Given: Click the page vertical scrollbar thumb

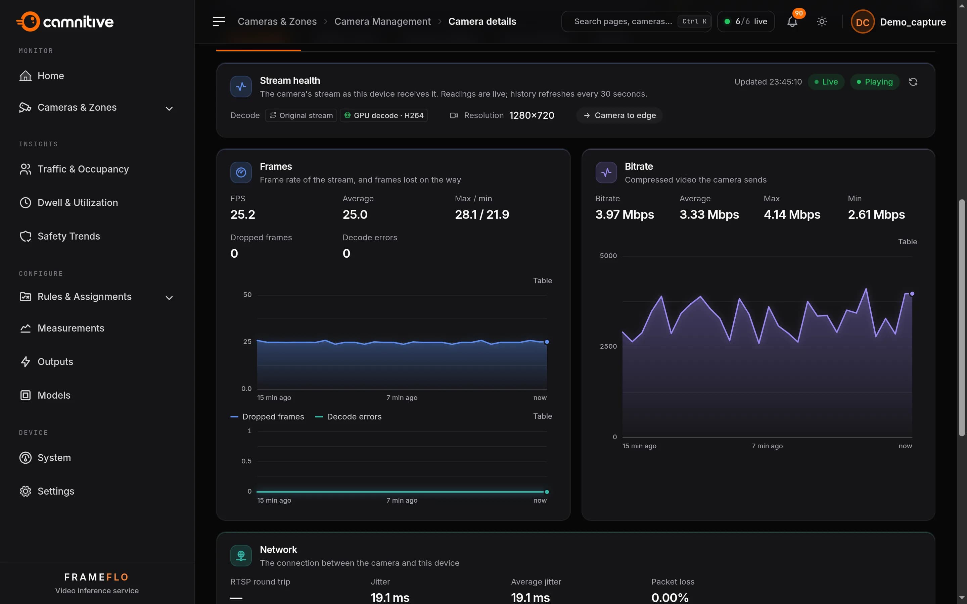Looking at the screenshot, I should coord(962,317).
